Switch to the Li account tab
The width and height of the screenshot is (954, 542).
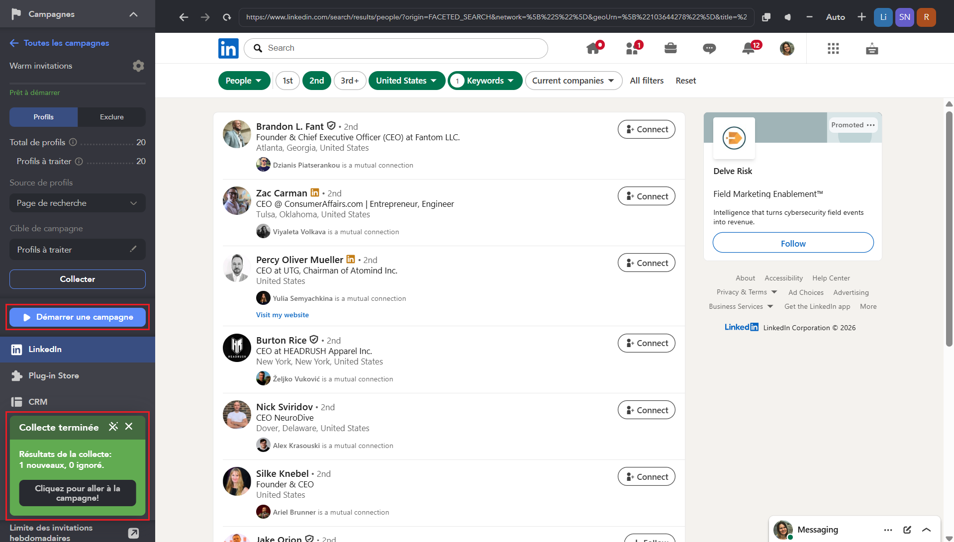883,17
